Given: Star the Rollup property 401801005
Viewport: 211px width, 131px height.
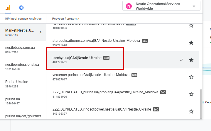Looking at the screenshot, I should pos(191,25).
